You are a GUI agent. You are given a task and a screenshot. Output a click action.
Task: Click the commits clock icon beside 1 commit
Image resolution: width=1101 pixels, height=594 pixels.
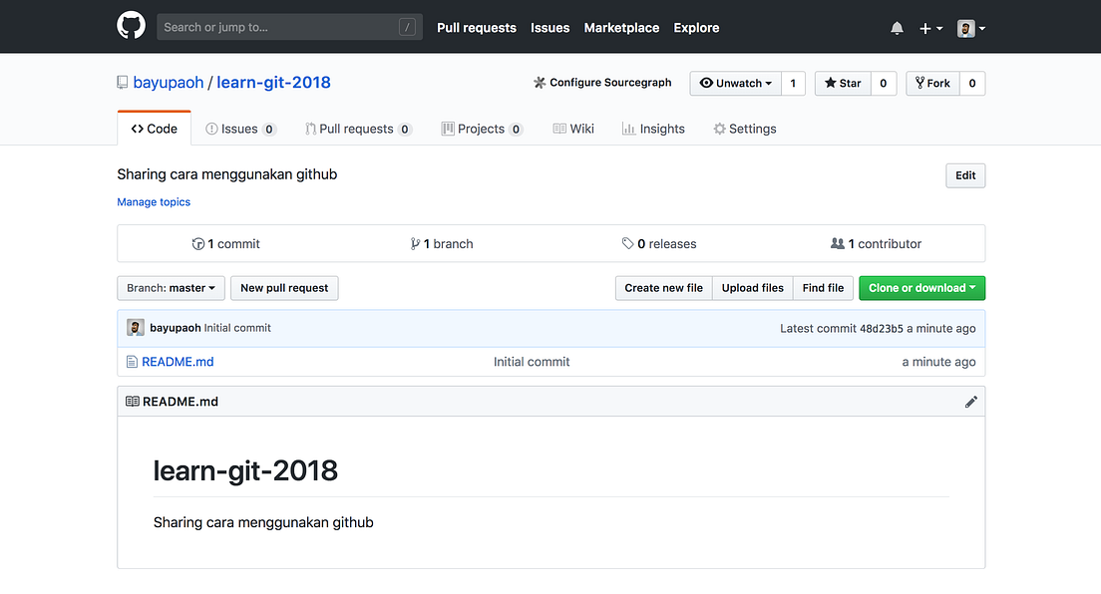(197, 243)
